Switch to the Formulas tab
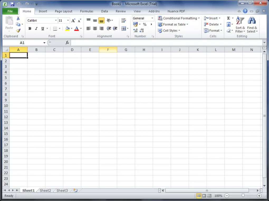Viewport: 269px width, 201px height. click(x=87, y=11)
